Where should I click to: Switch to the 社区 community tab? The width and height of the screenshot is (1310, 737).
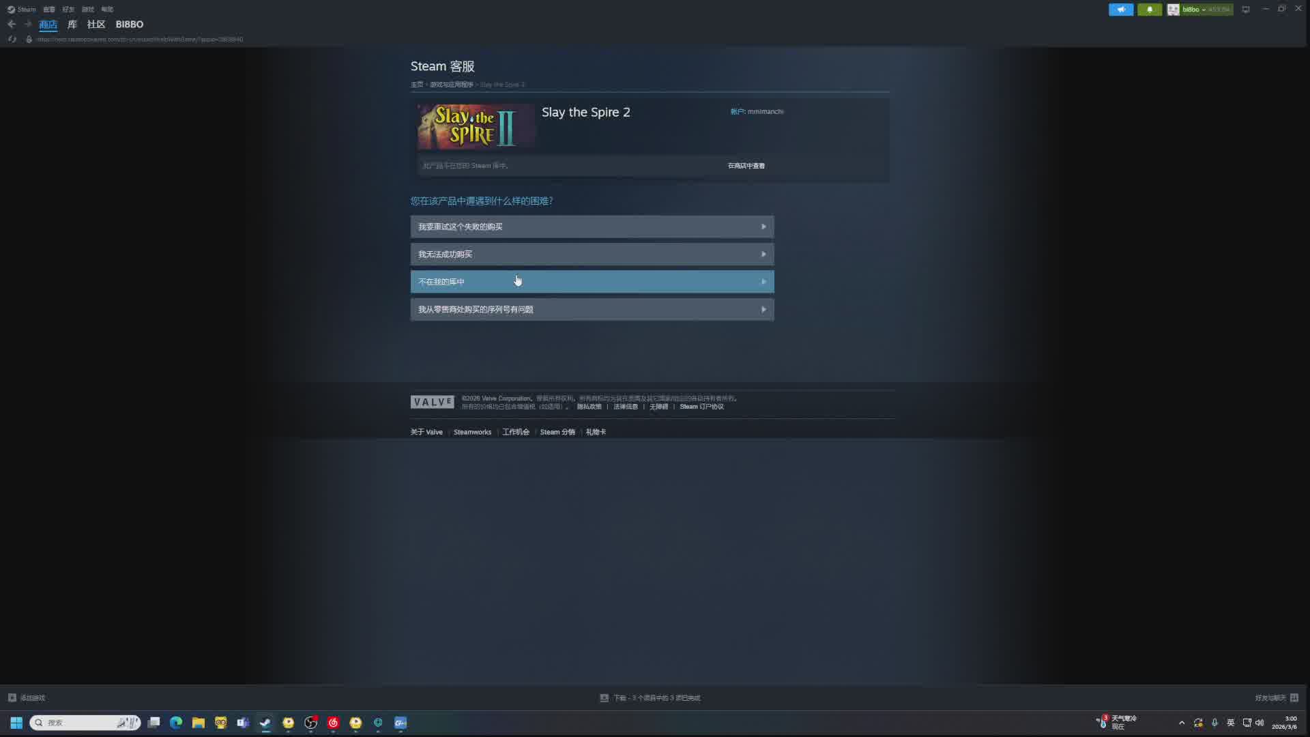(x=96, y=25)
